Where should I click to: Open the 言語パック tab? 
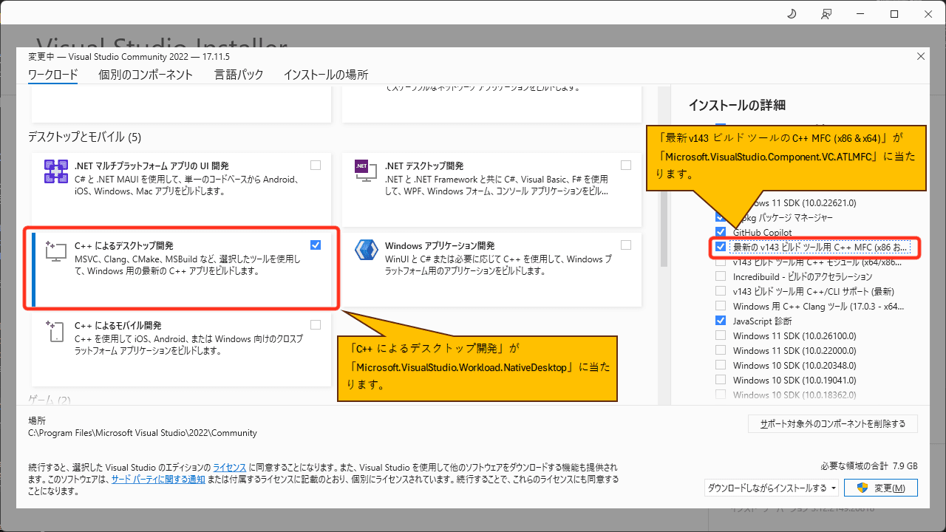[x=239, y=75]
